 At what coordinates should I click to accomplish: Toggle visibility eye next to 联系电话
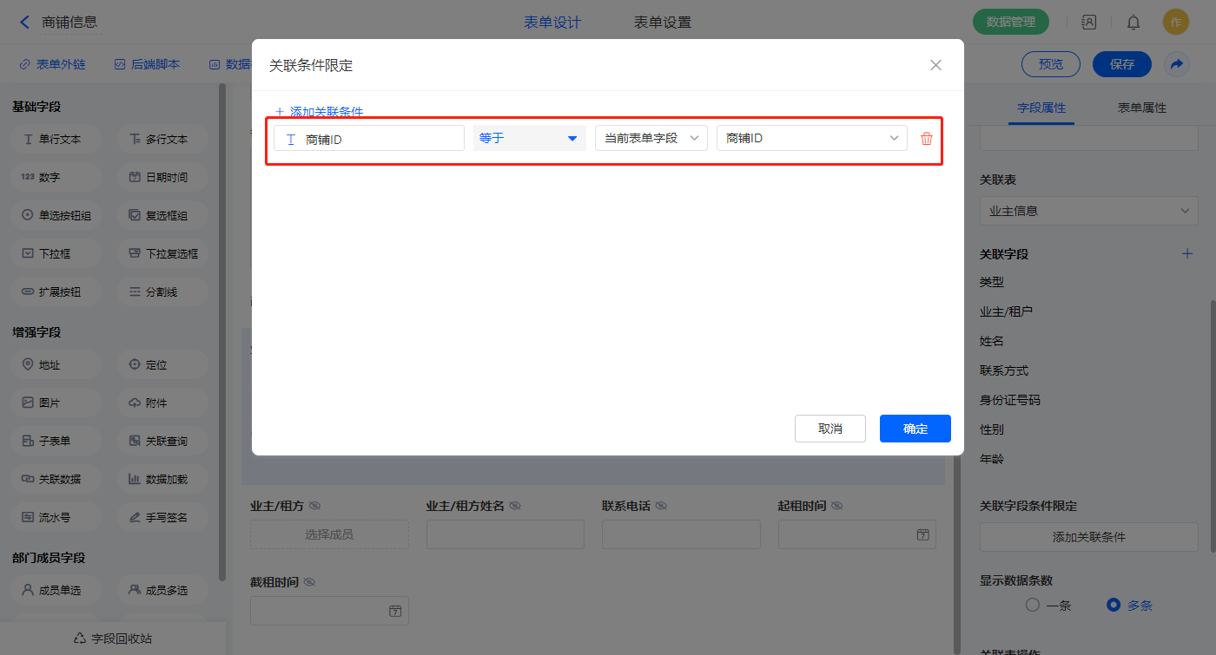click(x=661, y=506)
